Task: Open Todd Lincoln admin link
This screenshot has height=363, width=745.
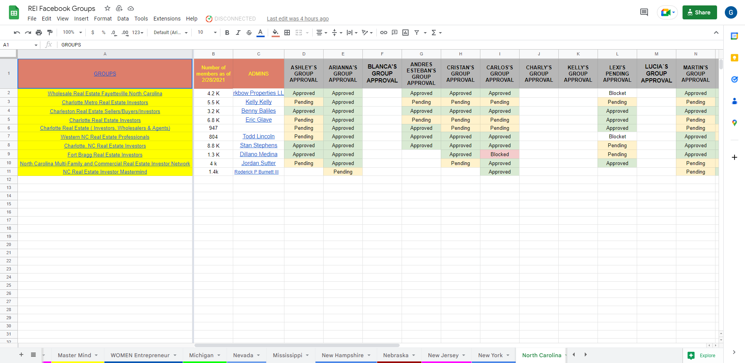Action: (258, 136)
